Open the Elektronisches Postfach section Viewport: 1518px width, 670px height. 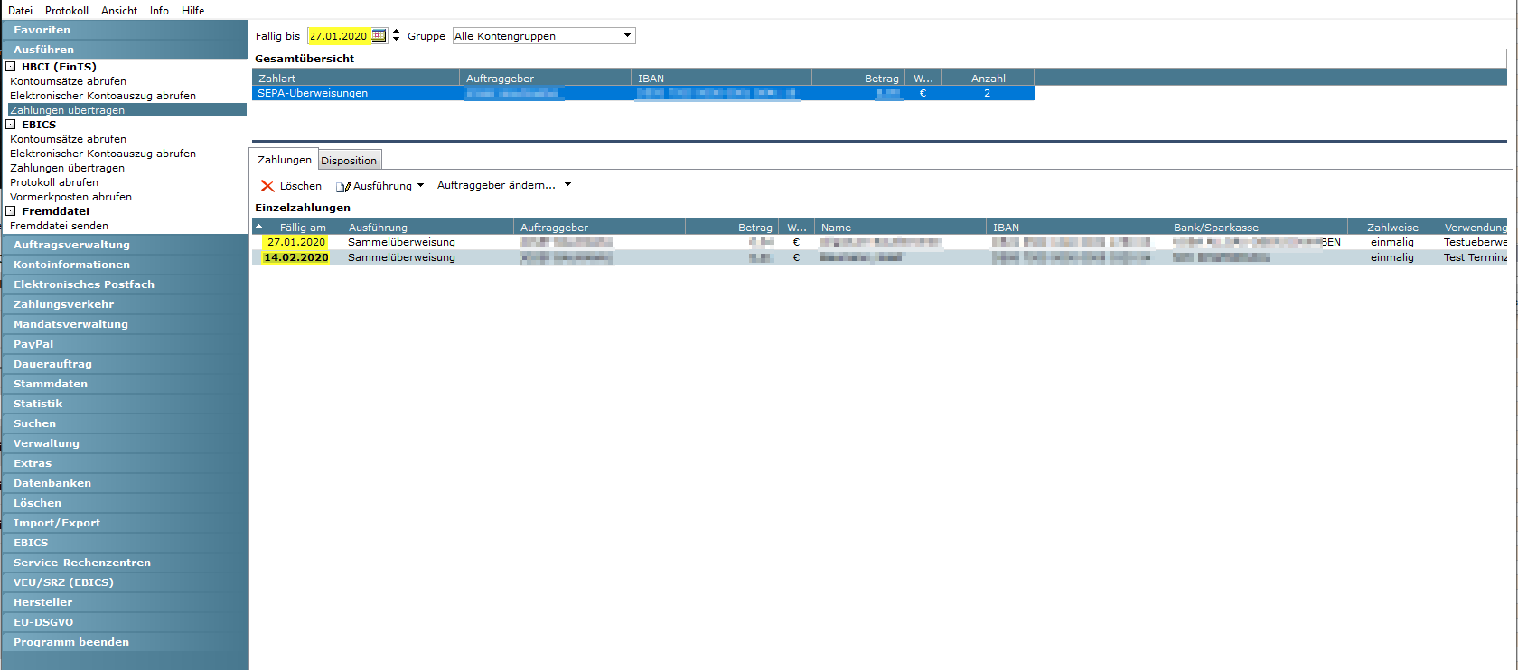(x=125, y=284)
